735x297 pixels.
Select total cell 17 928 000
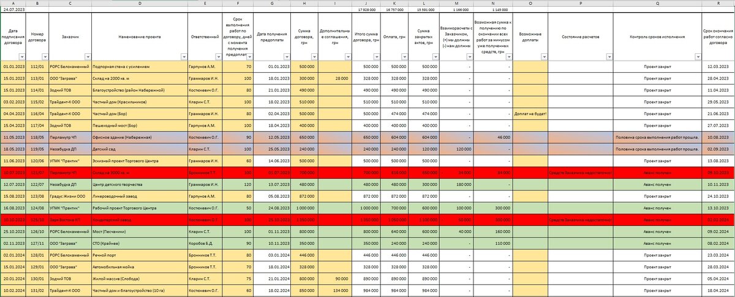point(367,10)
